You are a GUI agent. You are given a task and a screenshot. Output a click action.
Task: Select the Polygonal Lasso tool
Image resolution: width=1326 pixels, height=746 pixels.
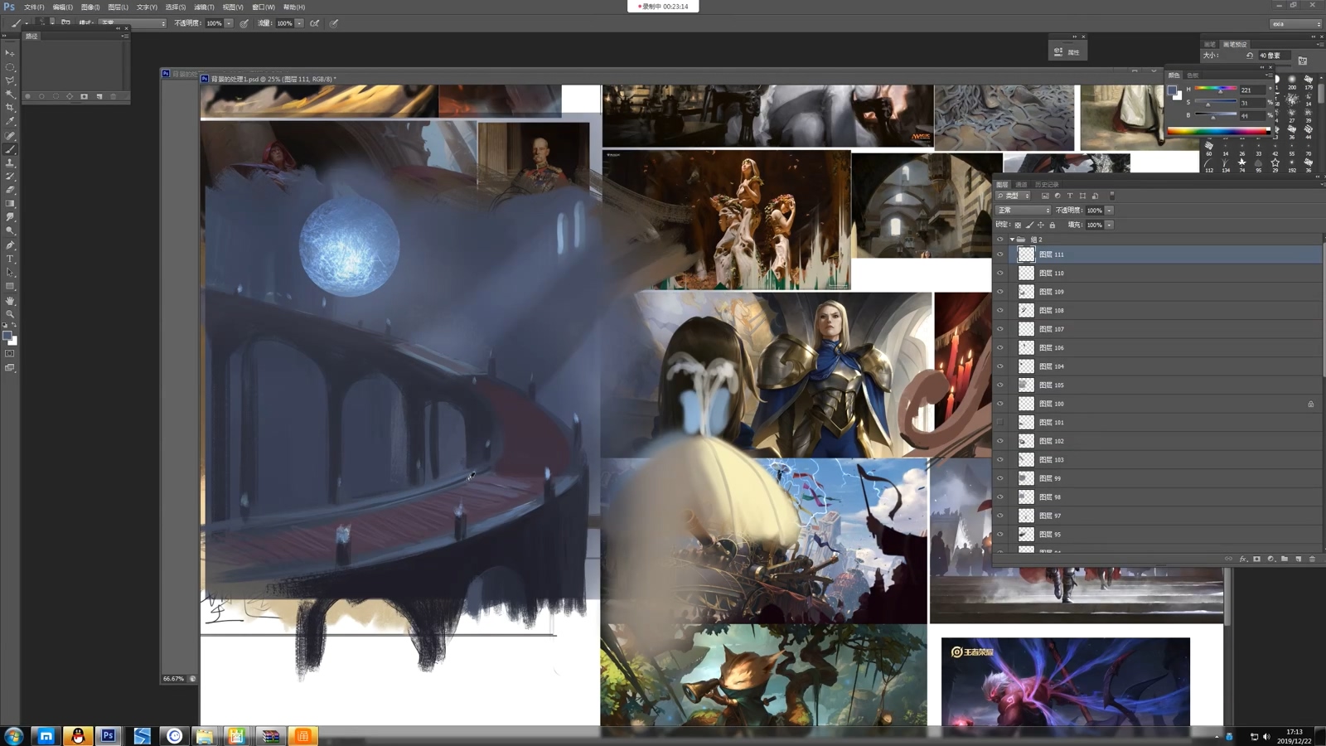(x=10, y=80)
